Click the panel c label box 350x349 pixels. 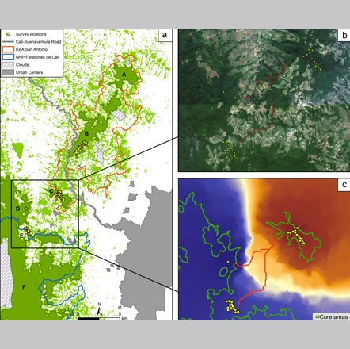click(344, 185)
